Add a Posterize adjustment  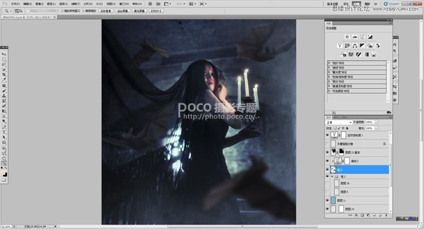pyautogui.click(x=351, y=54)
